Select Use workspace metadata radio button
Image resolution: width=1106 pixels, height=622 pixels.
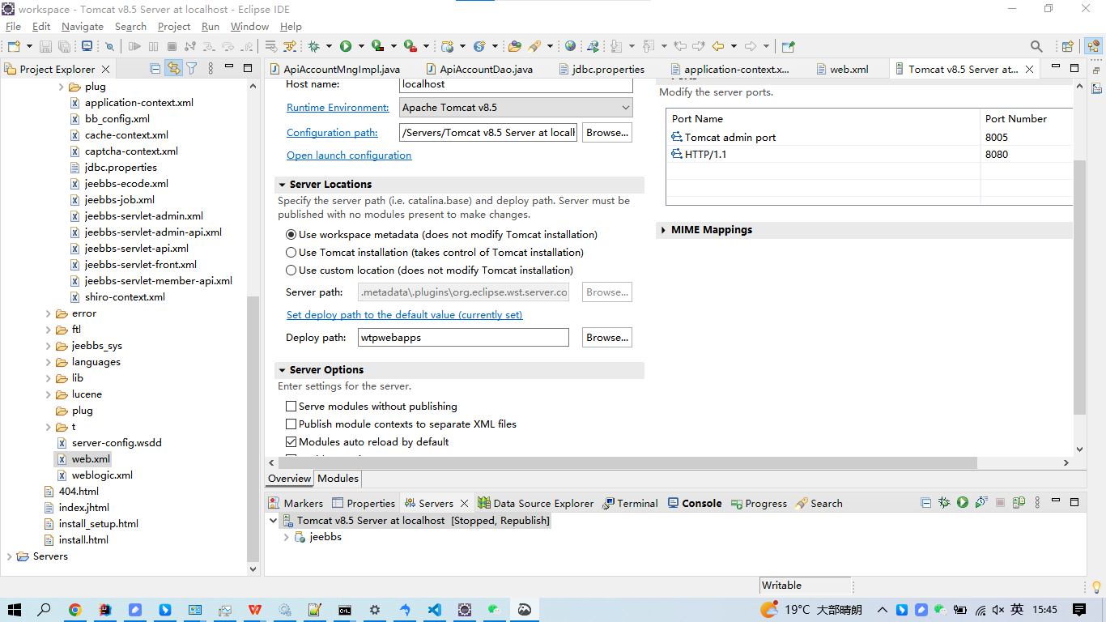tap(291, 235)
